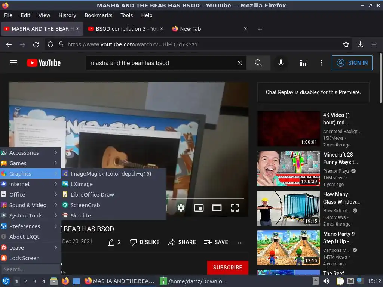
Task: Open the Tools menu
Action: [126, 15]
